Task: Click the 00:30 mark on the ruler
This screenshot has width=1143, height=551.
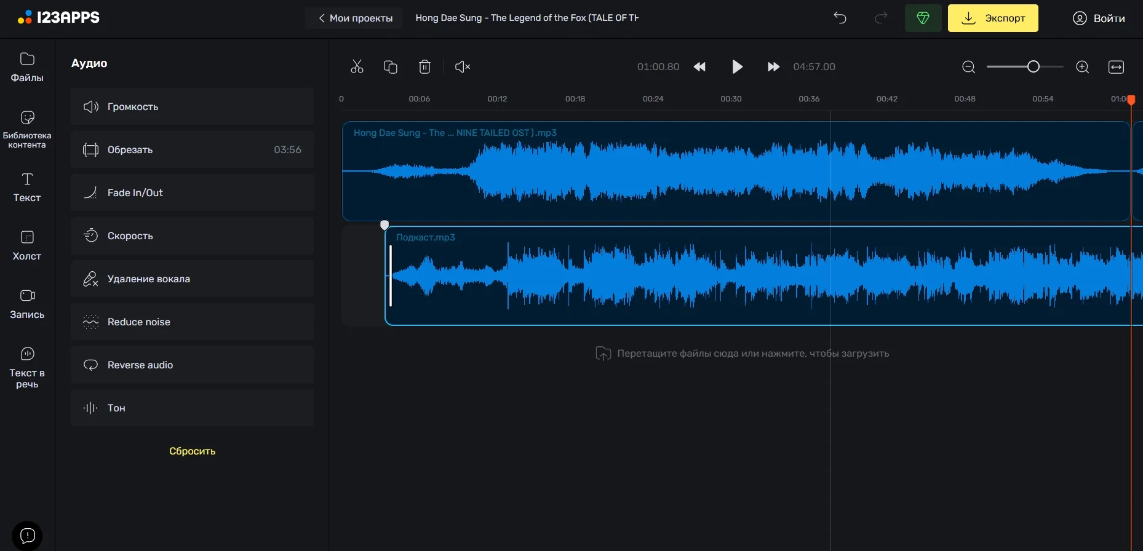Action: [731, 99]
